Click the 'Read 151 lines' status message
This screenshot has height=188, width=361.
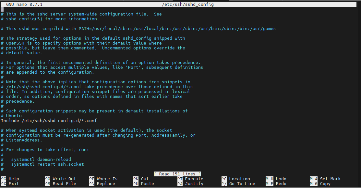177,174
